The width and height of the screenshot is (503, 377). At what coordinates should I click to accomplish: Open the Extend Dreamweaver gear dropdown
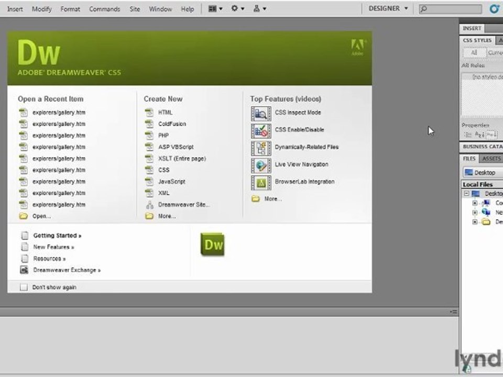[238, 9]
